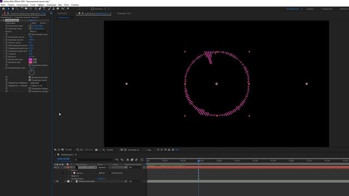
Task: Toggle the composite on original checkbox
Action: [30, 91]
